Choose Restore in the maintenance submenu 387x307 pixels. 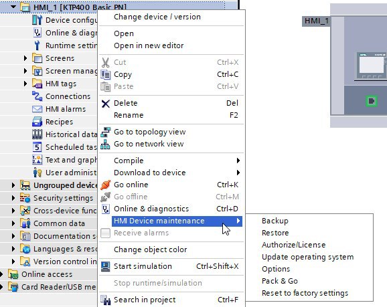click(275, 233)
